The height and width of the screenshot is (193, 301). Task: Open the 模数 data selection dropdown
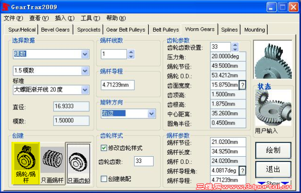click(85, 54)
